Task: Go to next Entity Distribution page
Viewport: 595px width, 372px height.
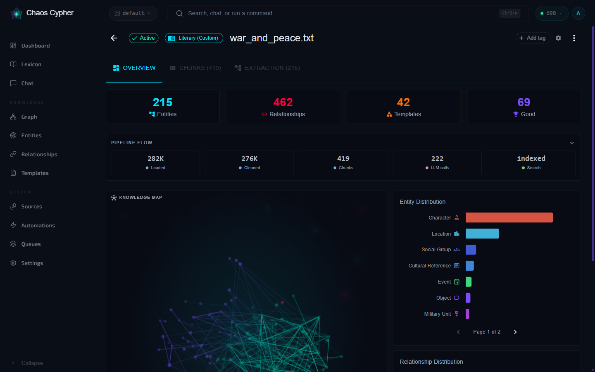Action: coord(515,332)
